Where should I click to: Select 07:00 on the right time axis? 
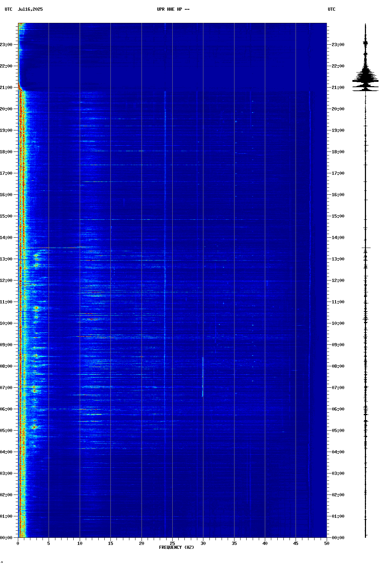pos(338,388)
